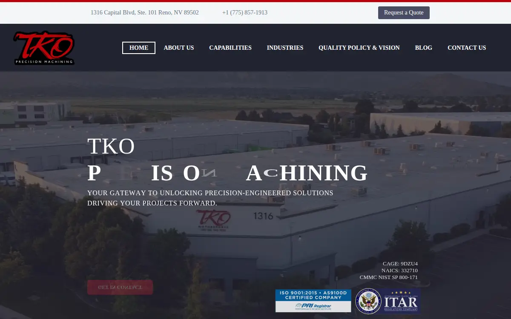Click the TKO Precision Machining logo
This screenshot has width=511, height=319.
pyautogui.click(x=44, y=48)
